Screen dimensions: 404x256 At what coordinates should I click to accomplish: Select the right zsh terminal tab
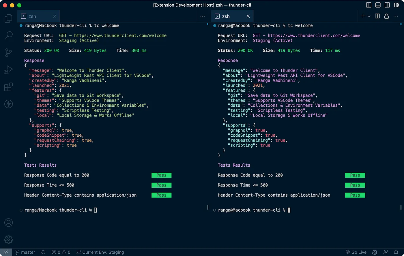(226, 16)
